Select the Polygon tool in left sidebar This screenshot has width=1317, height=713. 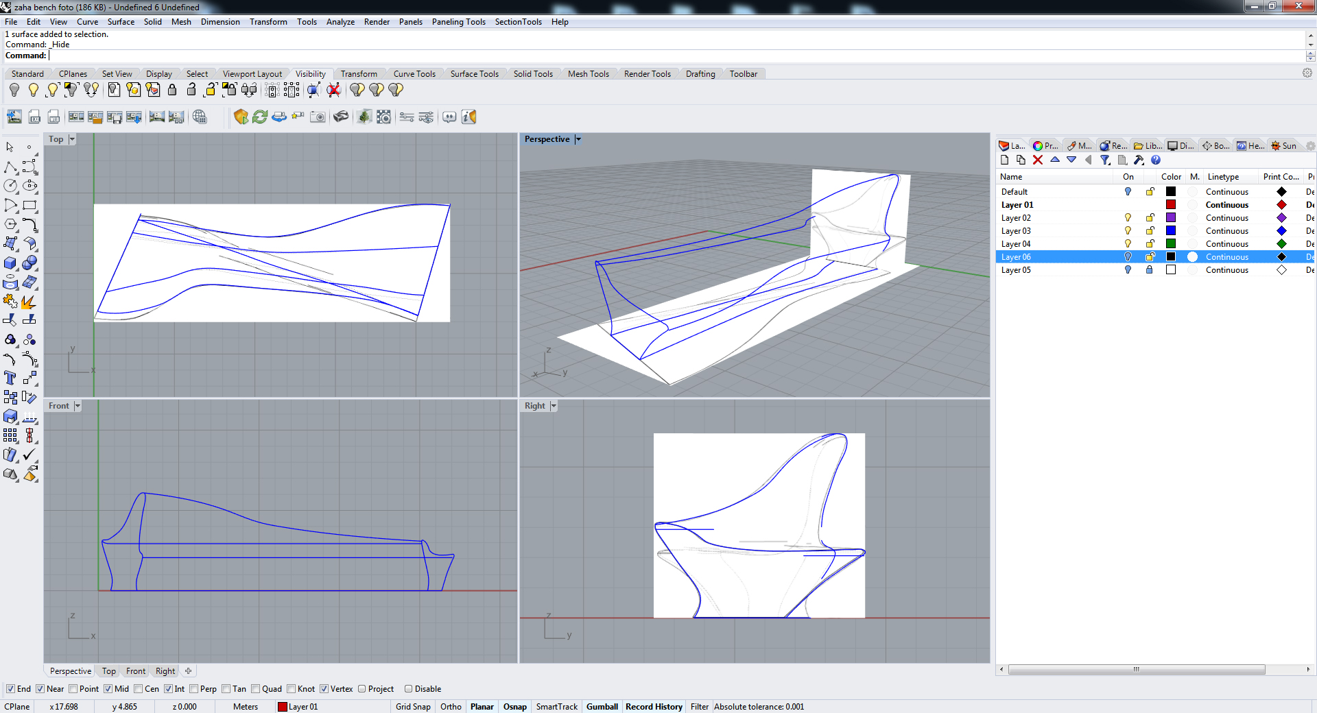[10, 224]
